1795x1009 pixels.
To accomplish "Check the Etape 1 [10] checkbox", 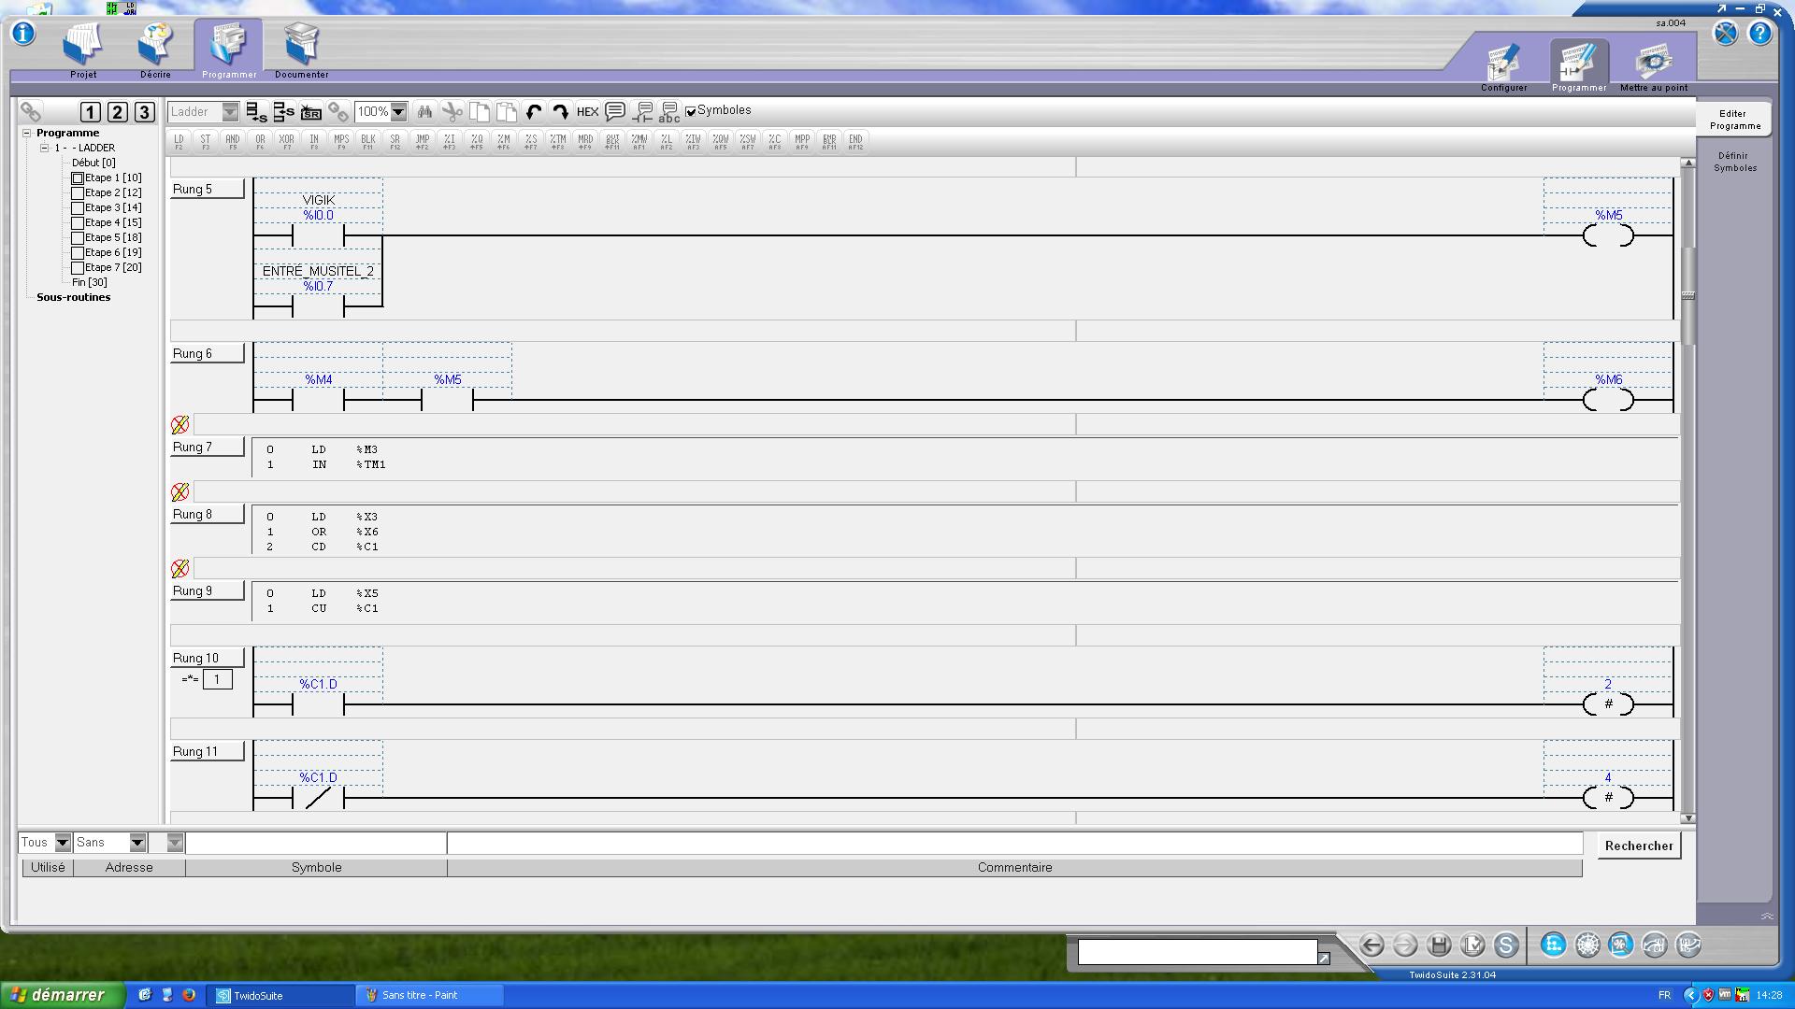I will (78, 178).
